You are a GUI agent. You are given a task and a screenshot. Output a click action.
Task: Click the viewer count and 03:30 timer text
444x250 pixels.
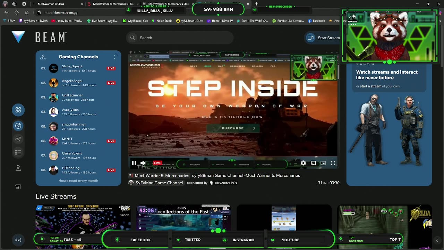(x=328, y=183)
